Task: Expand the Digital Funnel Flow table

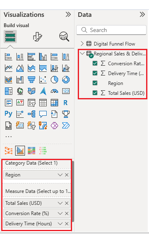Action: pos(82,44)
